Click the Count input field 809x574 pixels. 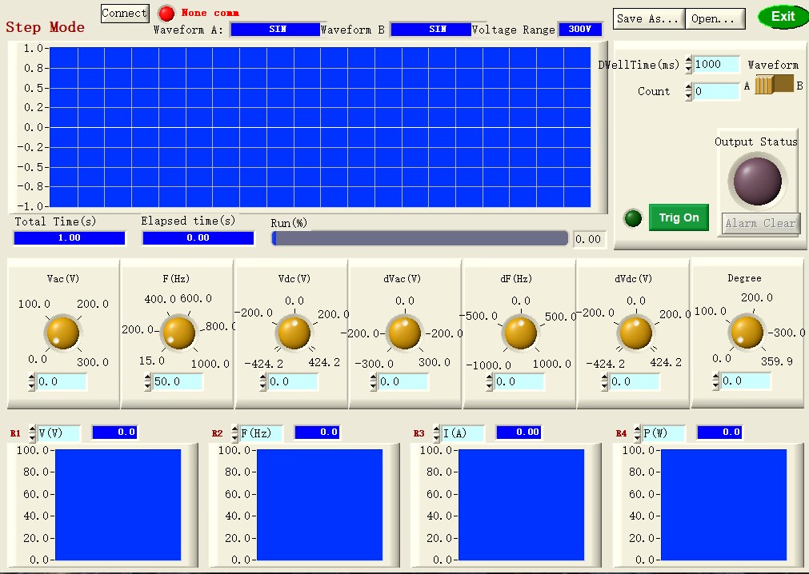click(x=716, y=91)
